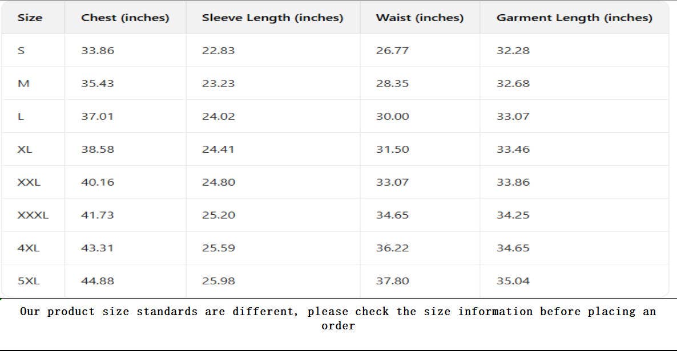The height and width of the screenshot is (351, 677).
Task: Click the S size row label
Action: 21,51
